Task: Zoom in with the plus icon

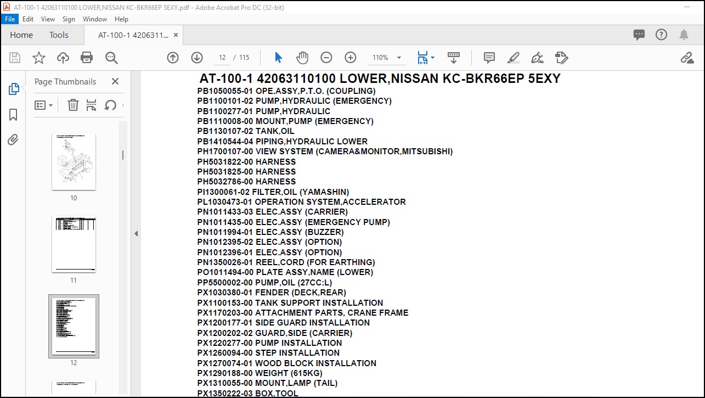Action: click(x=351, y=58)
